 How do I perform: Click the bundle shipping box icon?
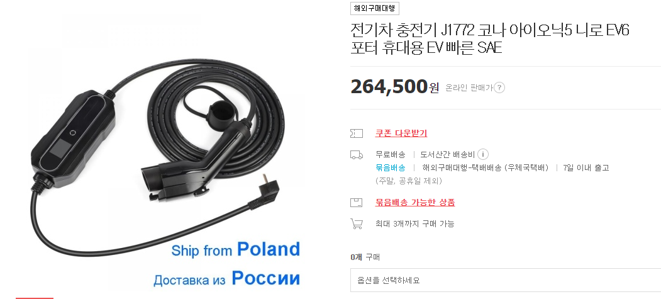coord(356,203)
